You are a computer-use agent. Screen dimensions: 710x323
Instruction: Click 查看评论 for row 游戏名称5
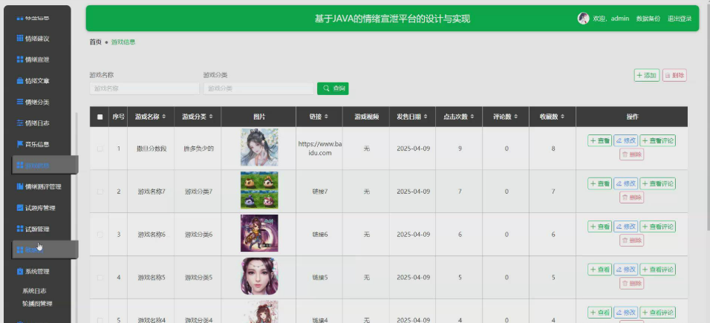click(657, 270)
